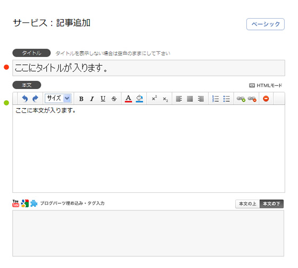The image size is (298, 268).
Task: Toggle bold formatting button
Action: click(x=81, y=99)
